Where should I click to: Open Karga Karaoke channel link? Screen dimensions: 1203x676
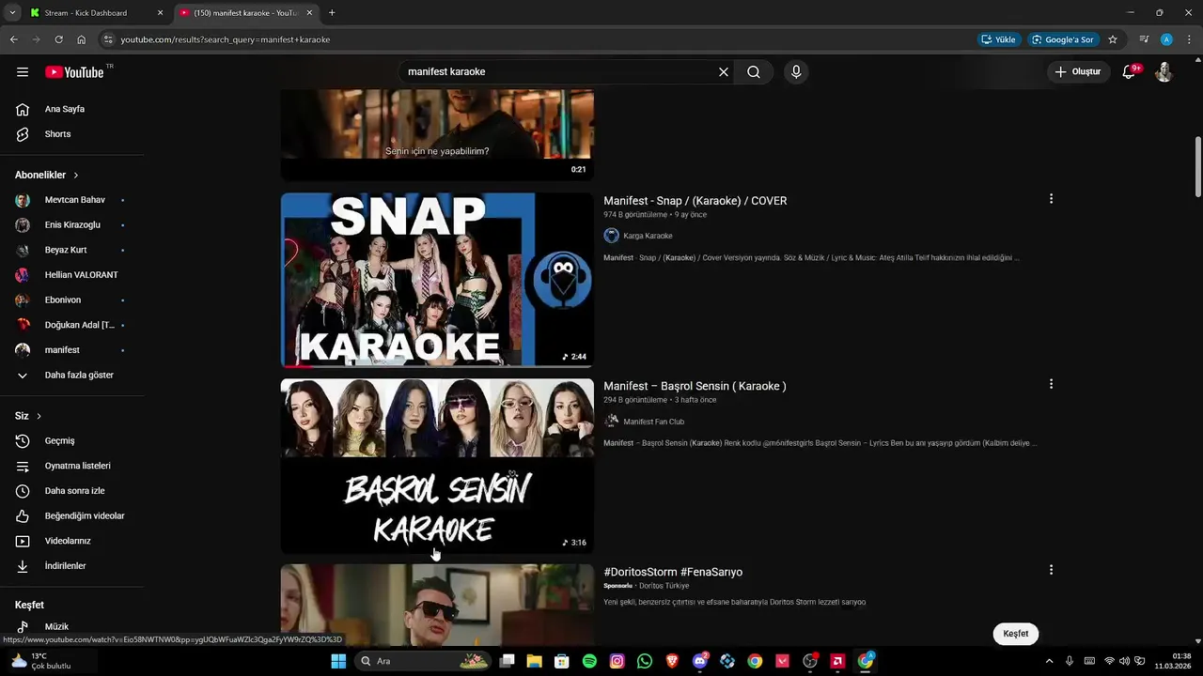click(648, 236)
